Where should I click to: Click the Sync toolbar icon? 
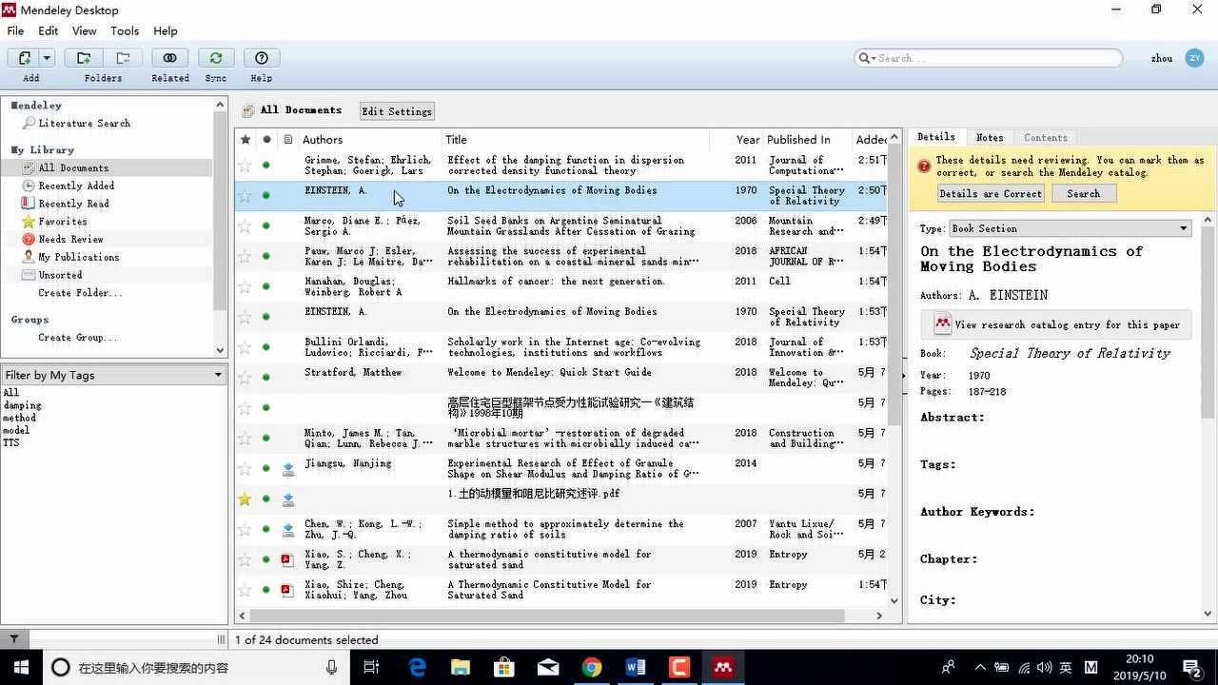point(216,58)
